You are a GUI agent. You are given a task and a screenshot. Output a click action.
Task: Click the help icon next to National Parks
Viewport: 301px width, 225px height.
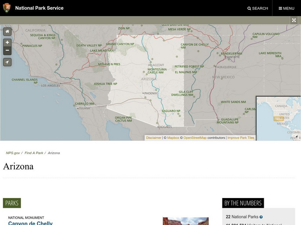261,217
